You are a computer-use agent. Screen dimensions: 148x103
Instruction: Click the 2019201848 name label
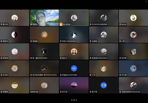point(99,58)
